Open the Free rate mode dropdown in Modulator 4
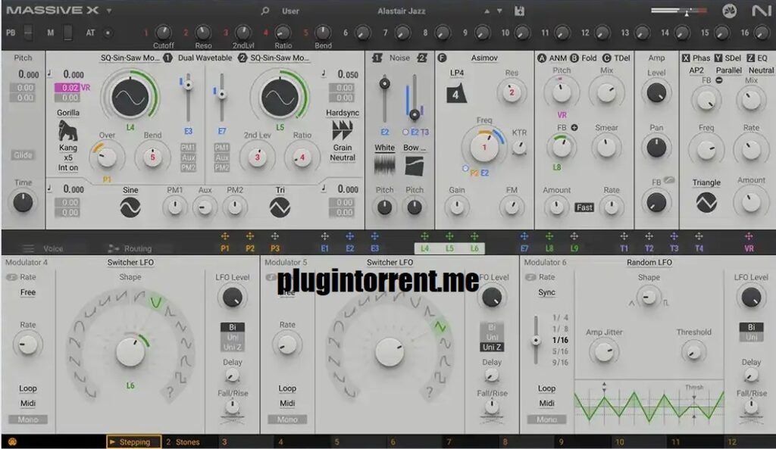 click(28, 292)
